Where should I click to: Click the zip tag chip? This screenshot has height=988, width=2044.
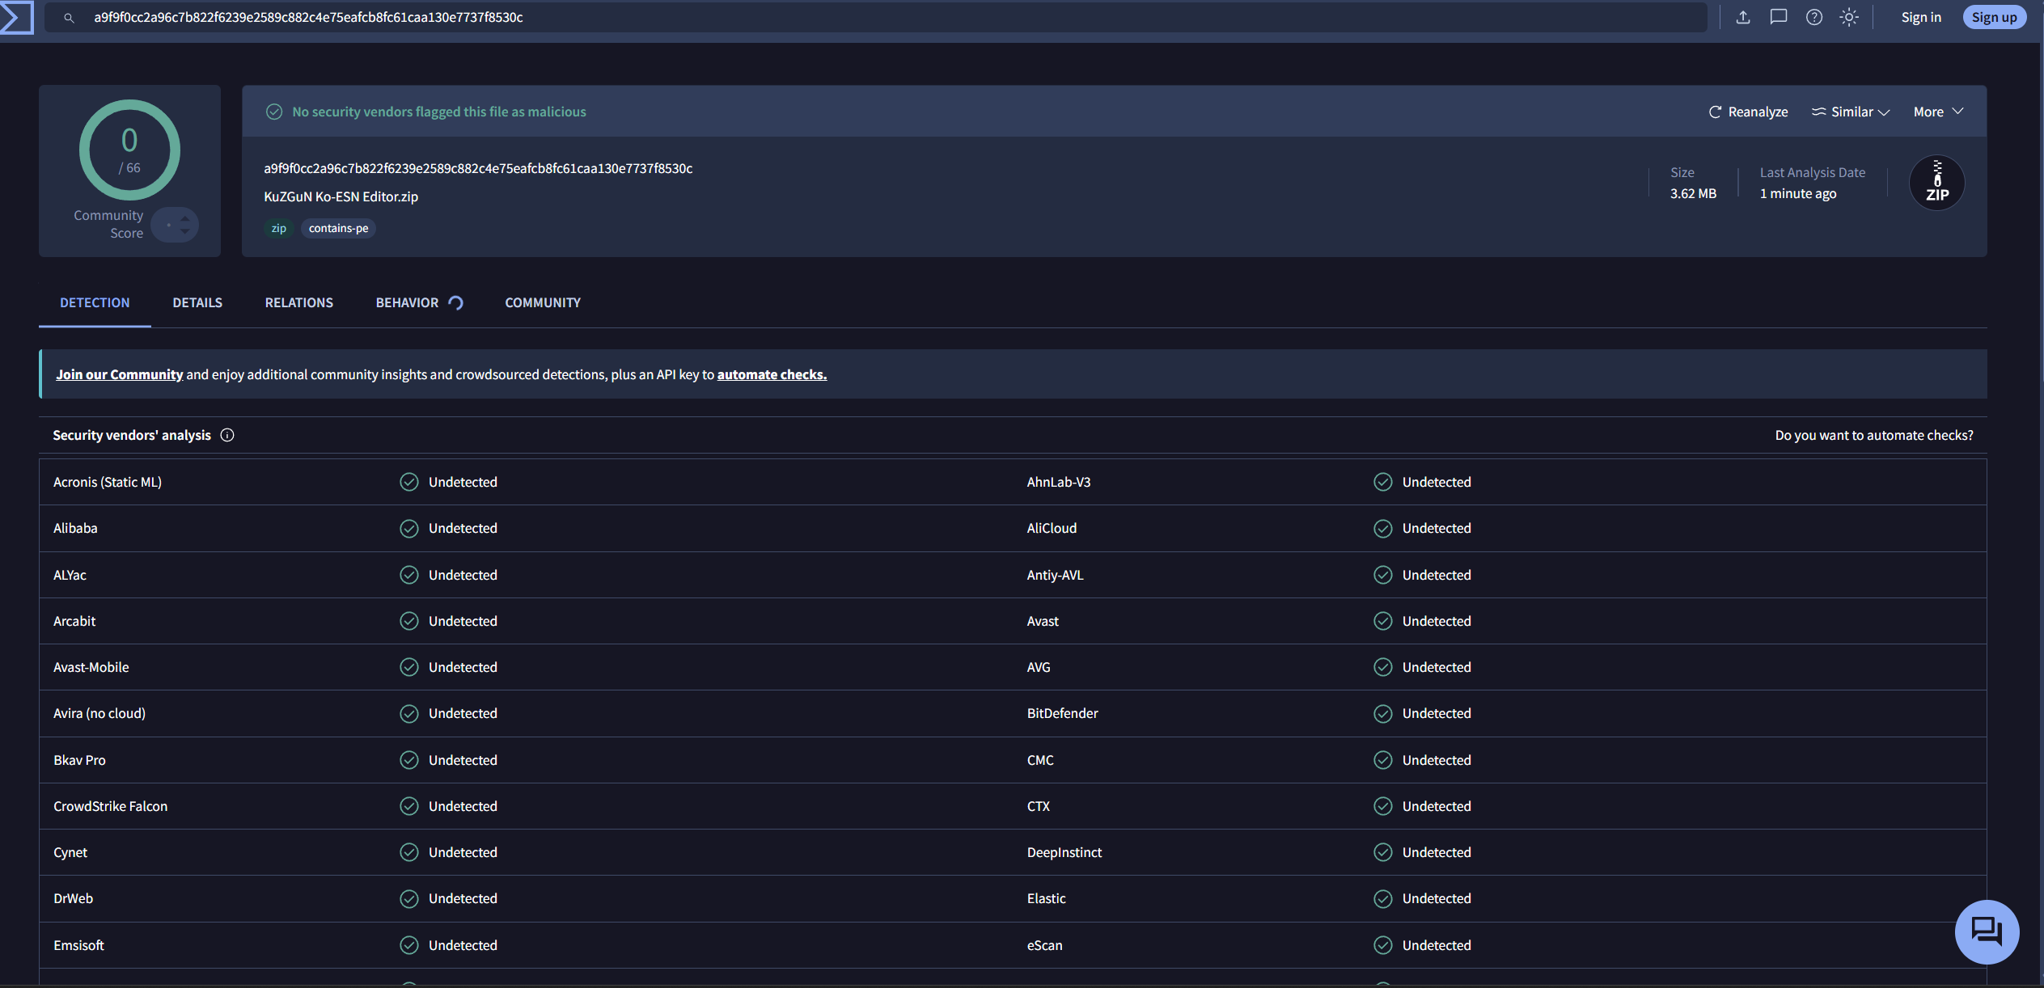pos(278,228)
